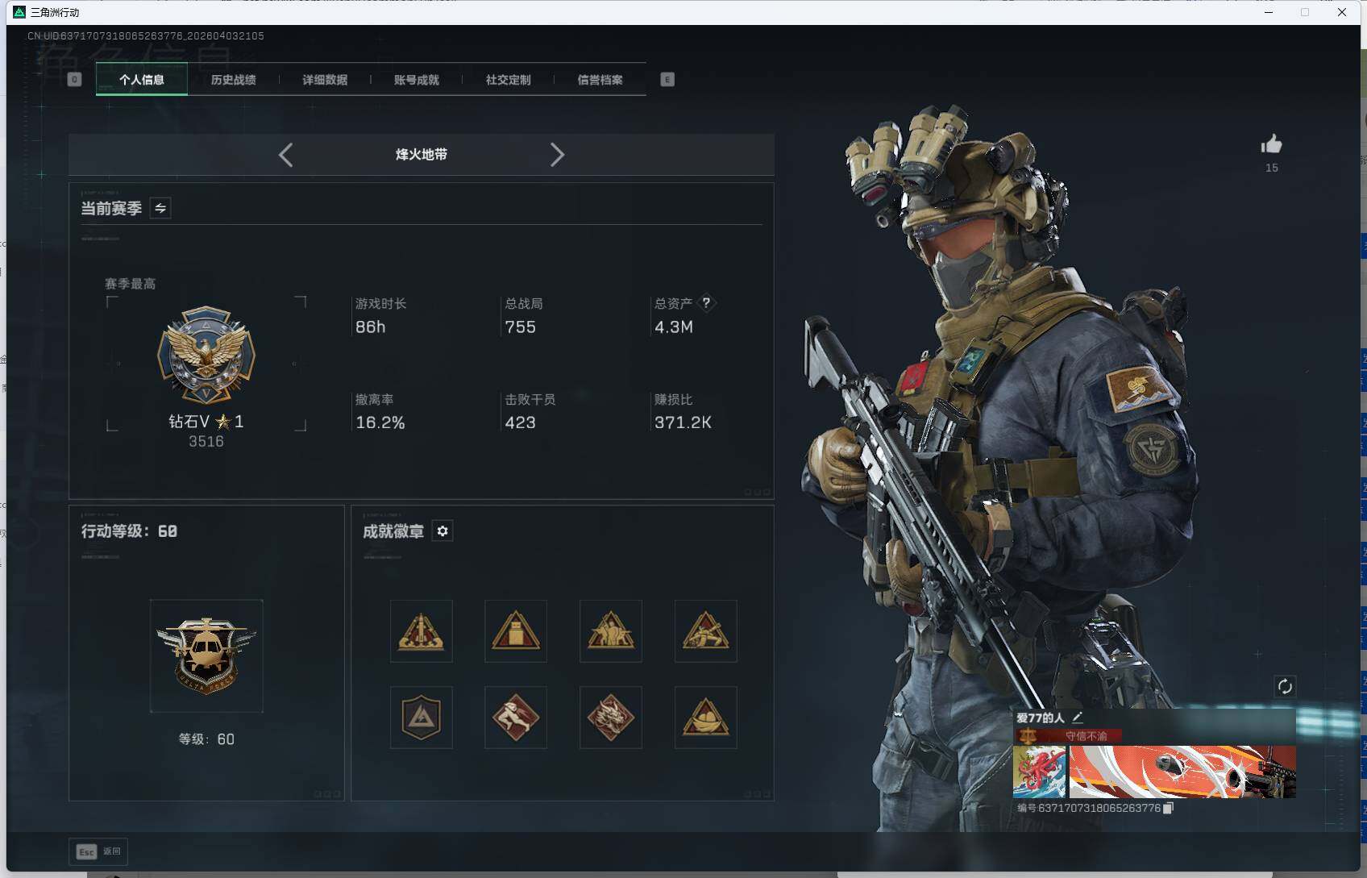Click the Q key hint icon

point(75,79)
